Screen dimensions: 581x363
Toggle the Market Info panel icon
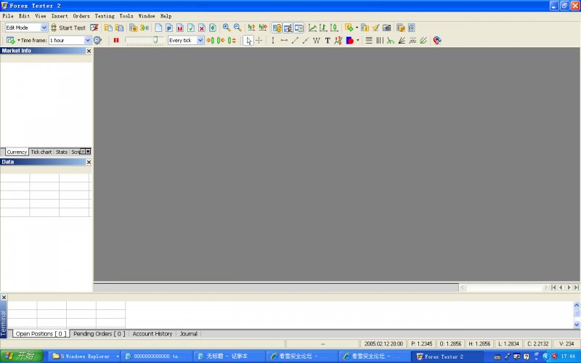click(x=277, y=28)
